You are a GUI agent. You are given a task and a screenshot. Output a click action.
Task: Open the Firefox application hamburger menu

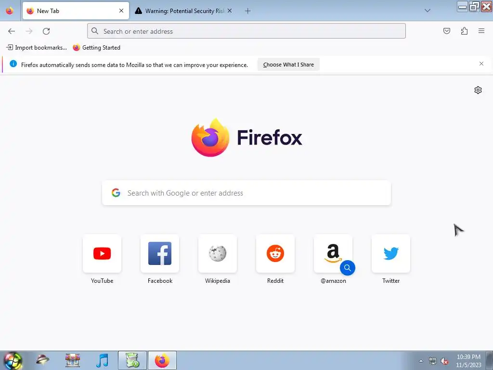tap(481, 31)
